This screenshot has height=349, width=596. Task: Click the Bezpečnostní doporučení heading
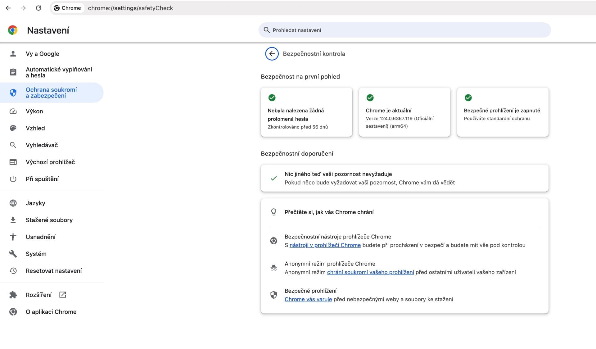(297, 154)
